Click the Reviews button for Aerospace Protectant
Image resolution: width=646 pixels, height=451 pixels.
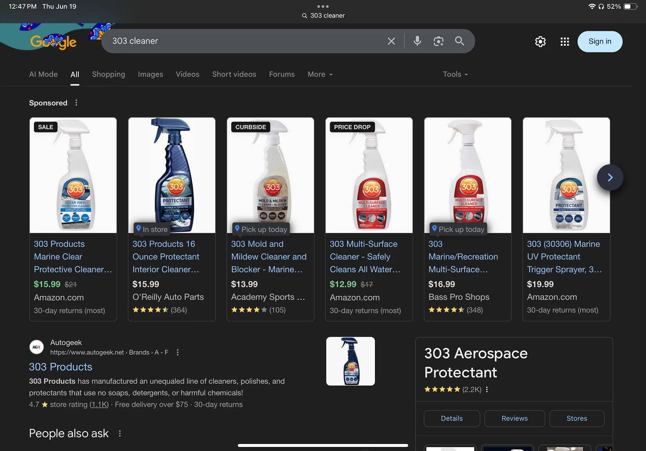tap(514, 418)
